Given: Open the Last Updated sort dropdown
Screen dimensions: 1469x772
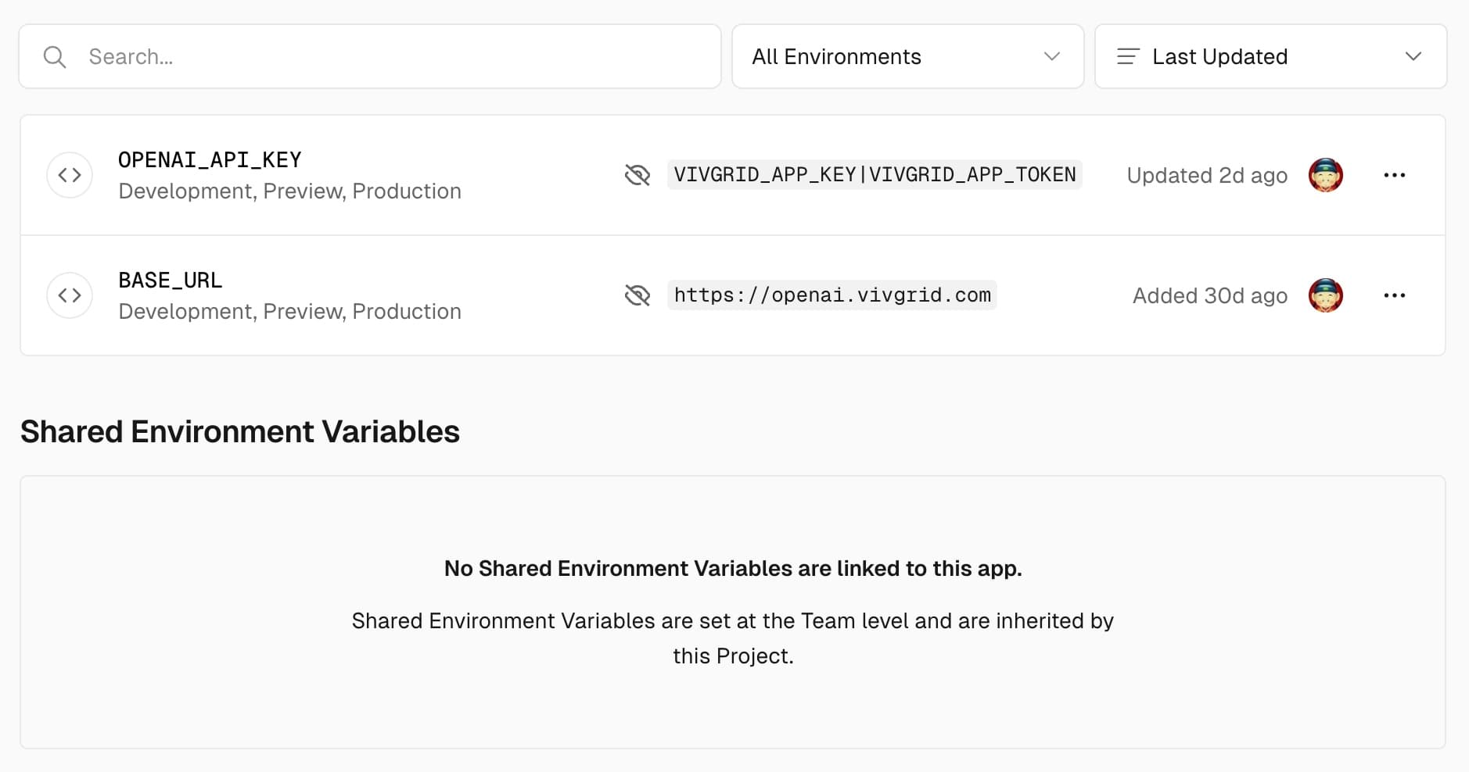Looking at the screenshot, I should [1270, 56].
